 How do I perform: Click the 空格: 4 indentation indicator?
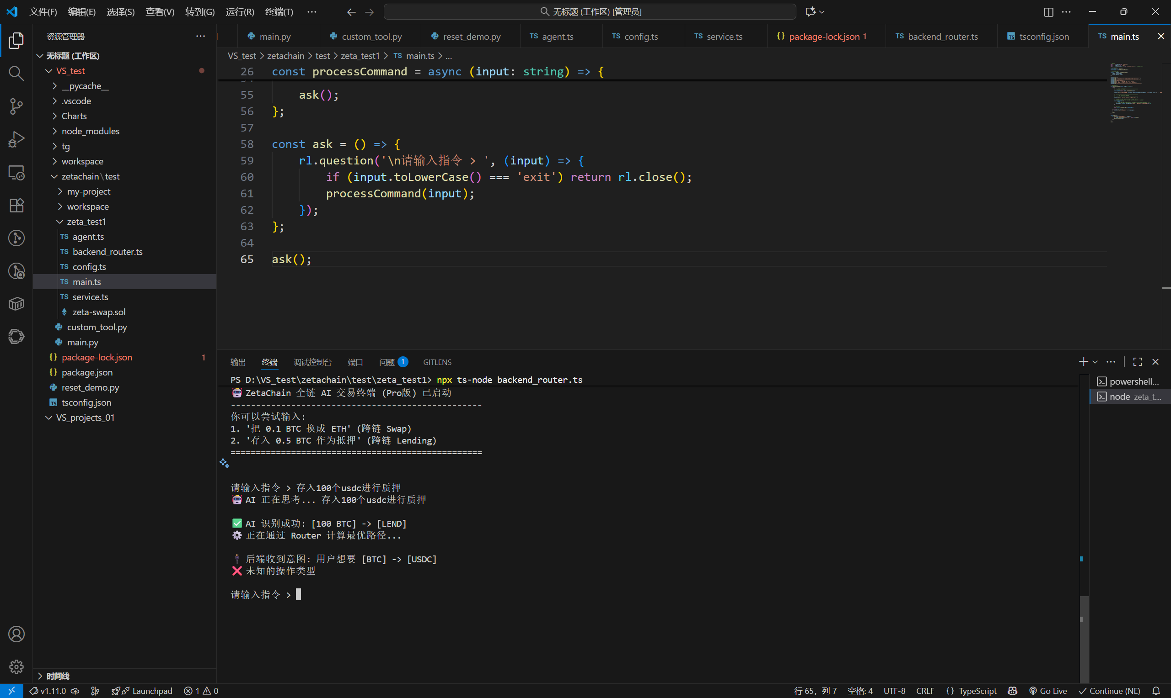click(x=860, y=691)
